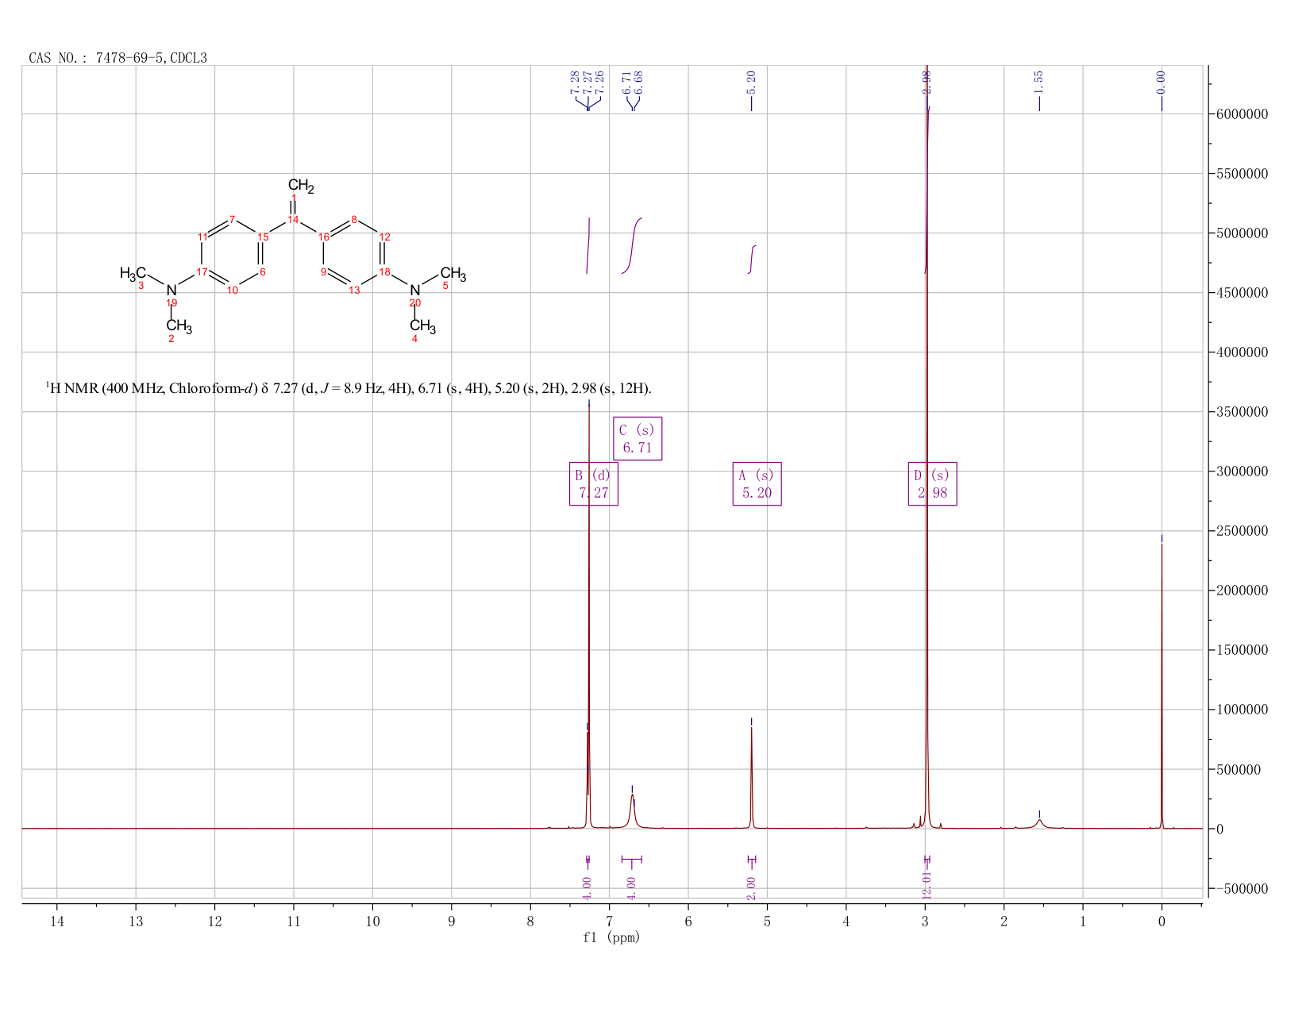Click the x-axis tick label 6

coord(688,921)
